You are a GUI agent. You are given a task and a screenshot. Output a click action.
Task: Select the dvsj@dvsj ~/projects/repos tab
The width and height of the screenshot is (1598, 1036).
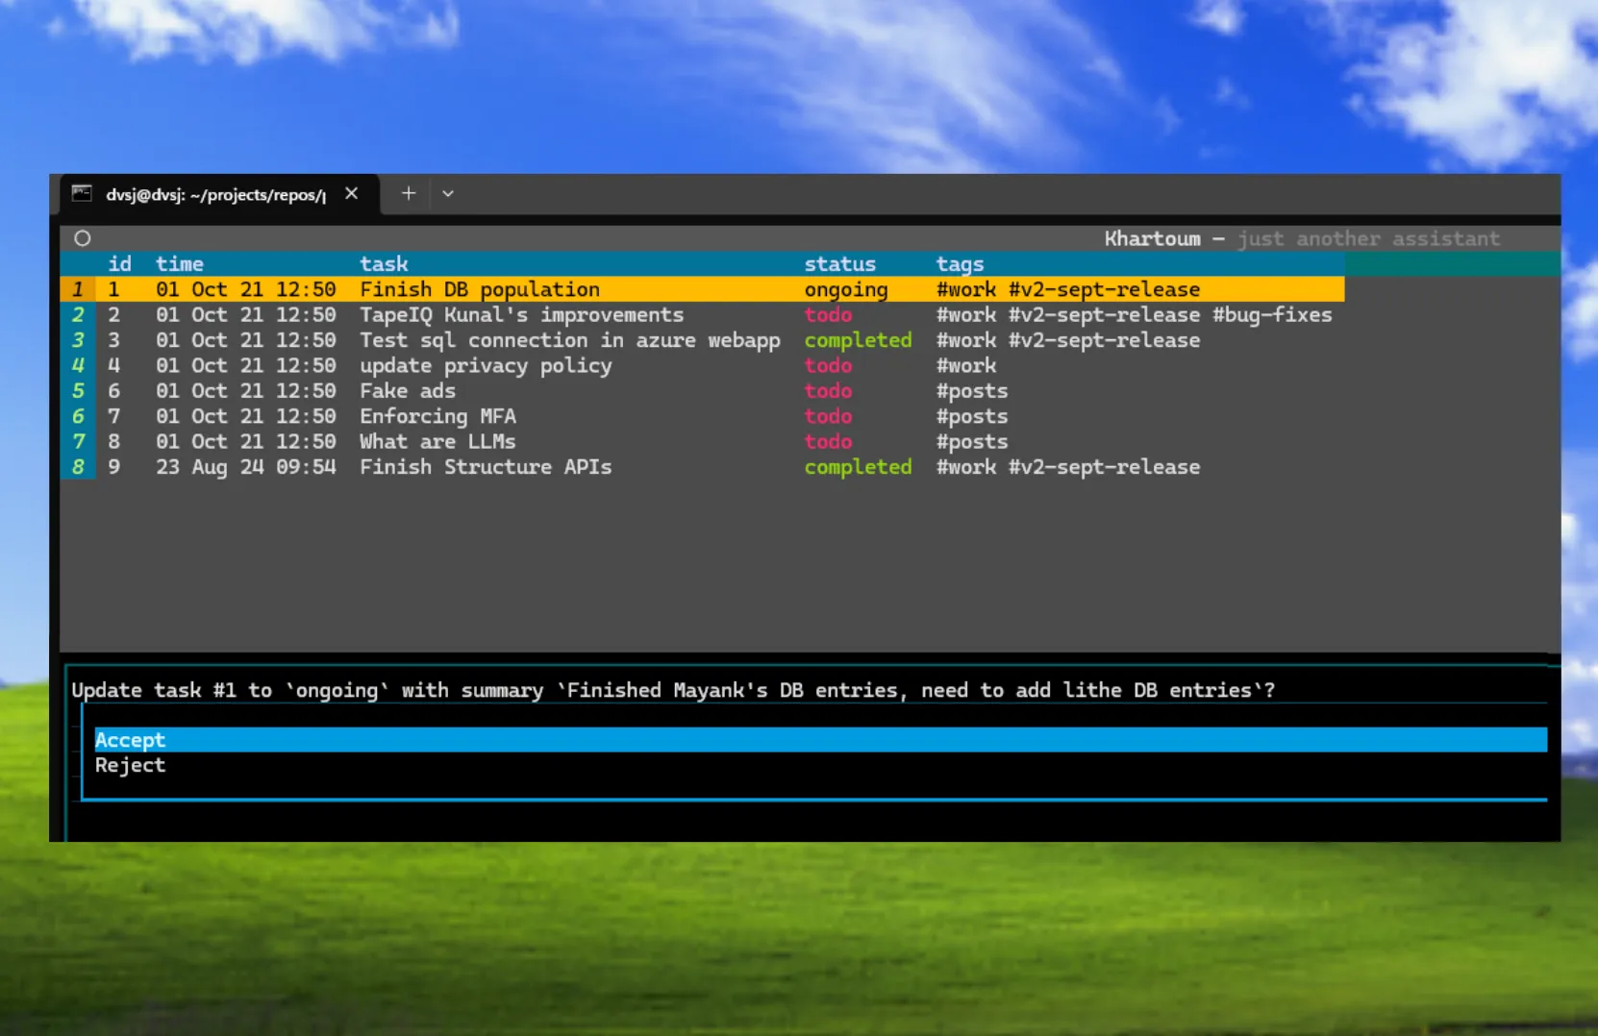coord(220,194)
